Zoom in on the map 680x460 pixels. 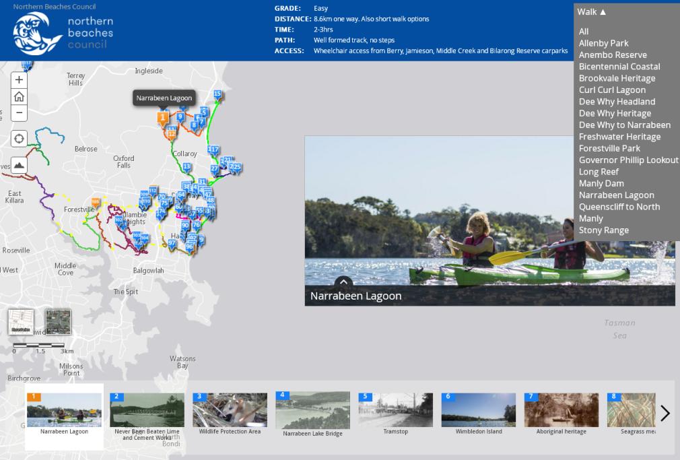(x=19, y=79)
